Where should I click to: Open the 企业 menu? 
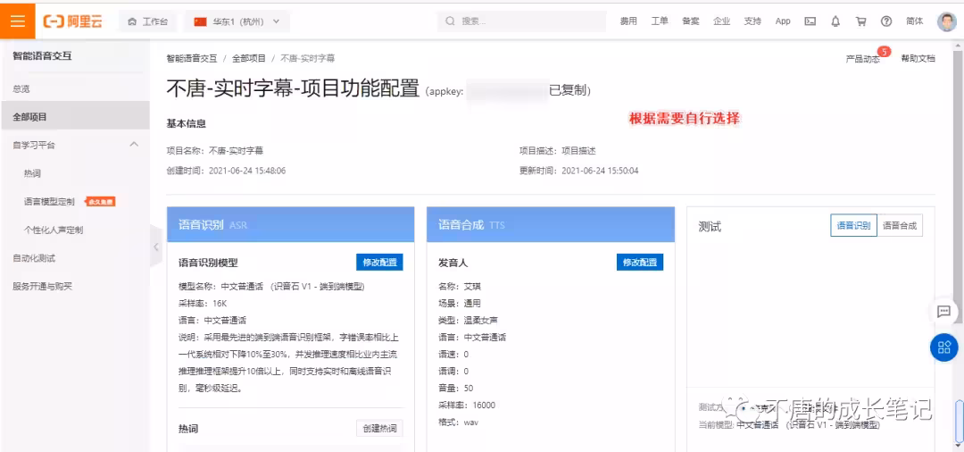click(722, 21)
